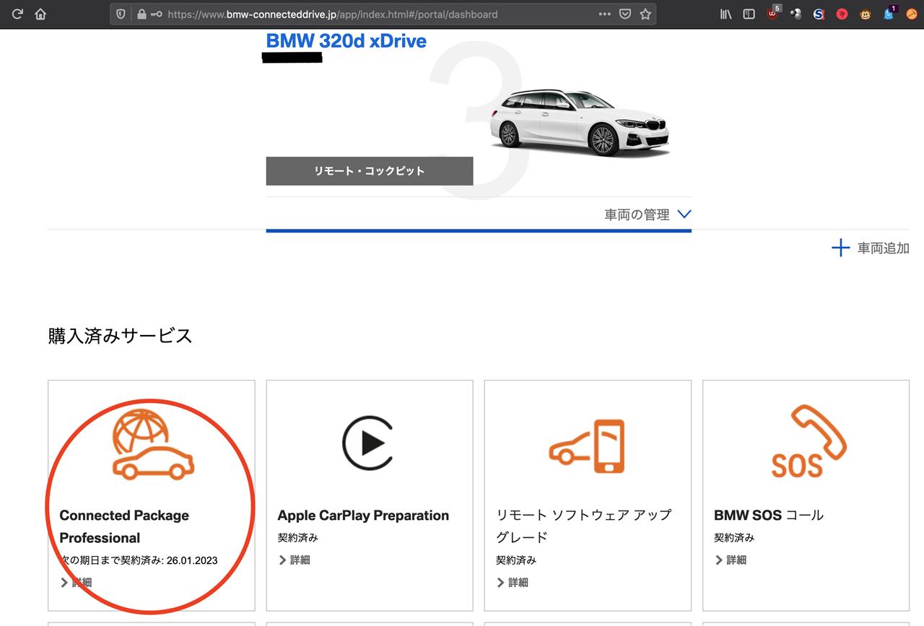Click the Connected Package globe-and-car icon
Viewport: 924px width, 626px height.
pyautogui.click(x=153, y=445)
